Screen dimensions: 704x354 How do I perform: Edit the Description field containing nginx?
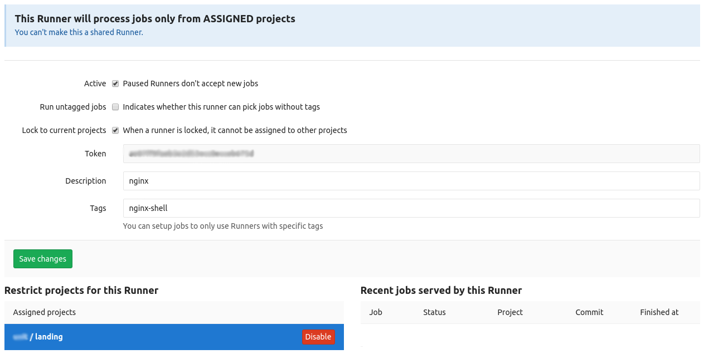coord(411,181)
